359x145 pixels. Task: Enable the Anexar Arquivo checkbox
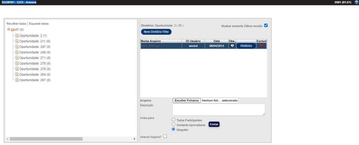click(165, 136)
